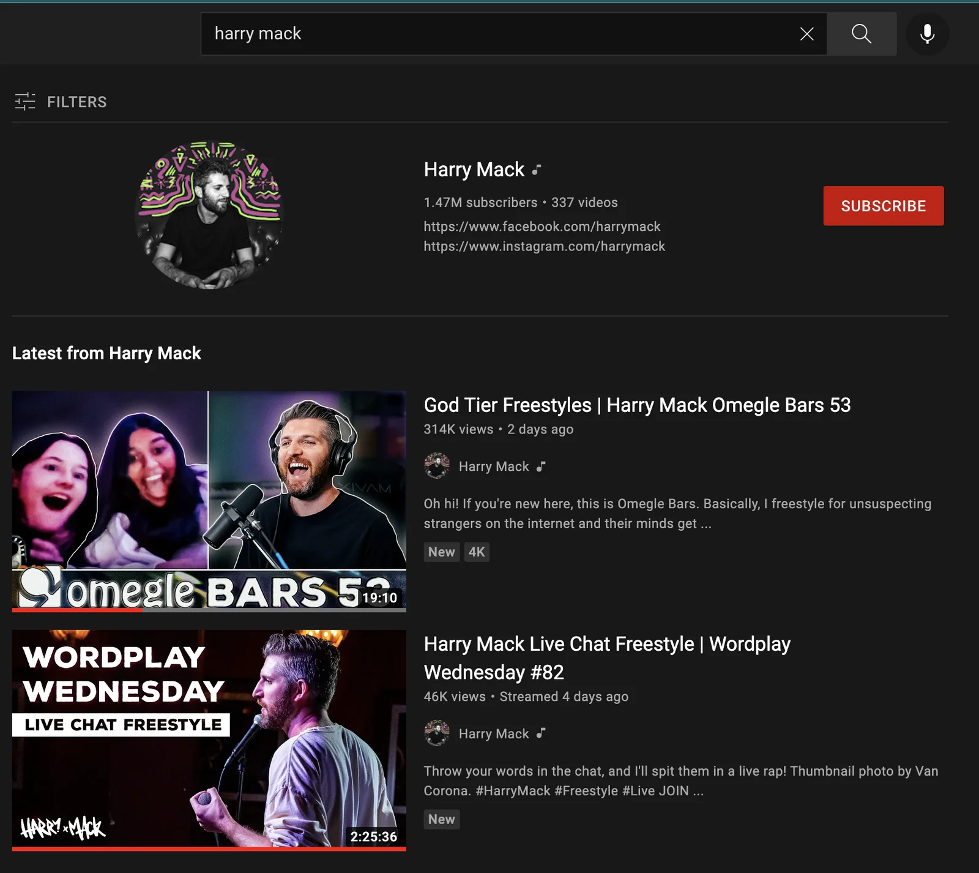Image resolution: width=979 pixels, height=873 pixels.
Task: Click the instagram.com/harrymack URL text
Action: pyautogui.click(x=544, y=246)
